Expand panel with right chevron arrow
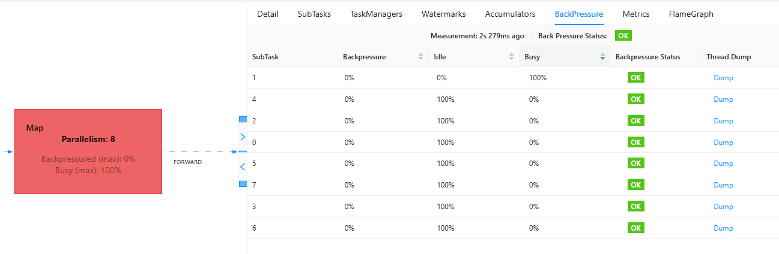The image size is (779, 254). (243, 137)
